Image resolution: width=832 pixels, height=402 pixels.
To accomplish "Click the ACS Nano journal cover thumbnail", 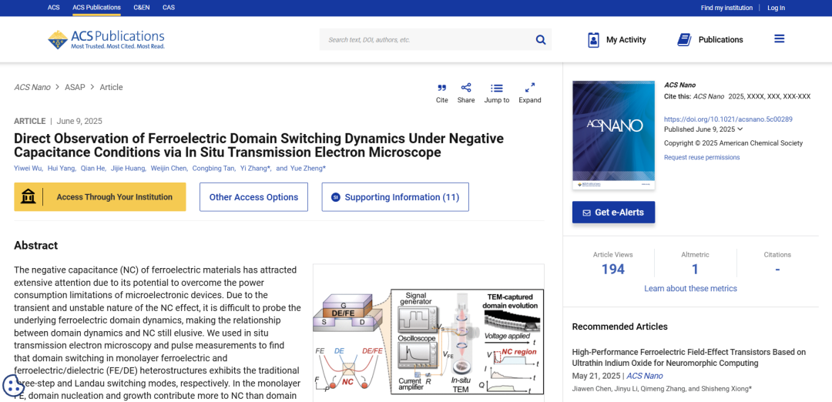I will coord(613,136).
